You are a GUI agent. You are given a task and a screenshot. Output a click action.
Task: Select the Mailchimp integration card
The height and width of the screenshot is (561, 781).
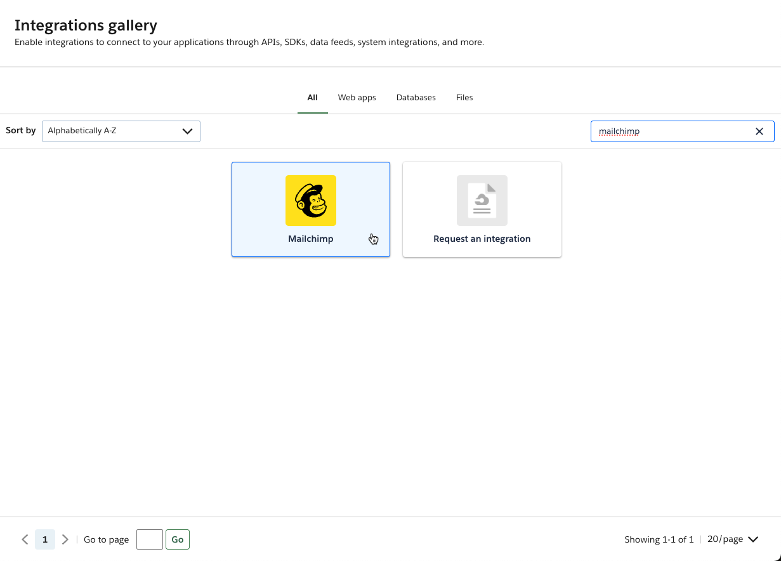[x=310, y=209]
